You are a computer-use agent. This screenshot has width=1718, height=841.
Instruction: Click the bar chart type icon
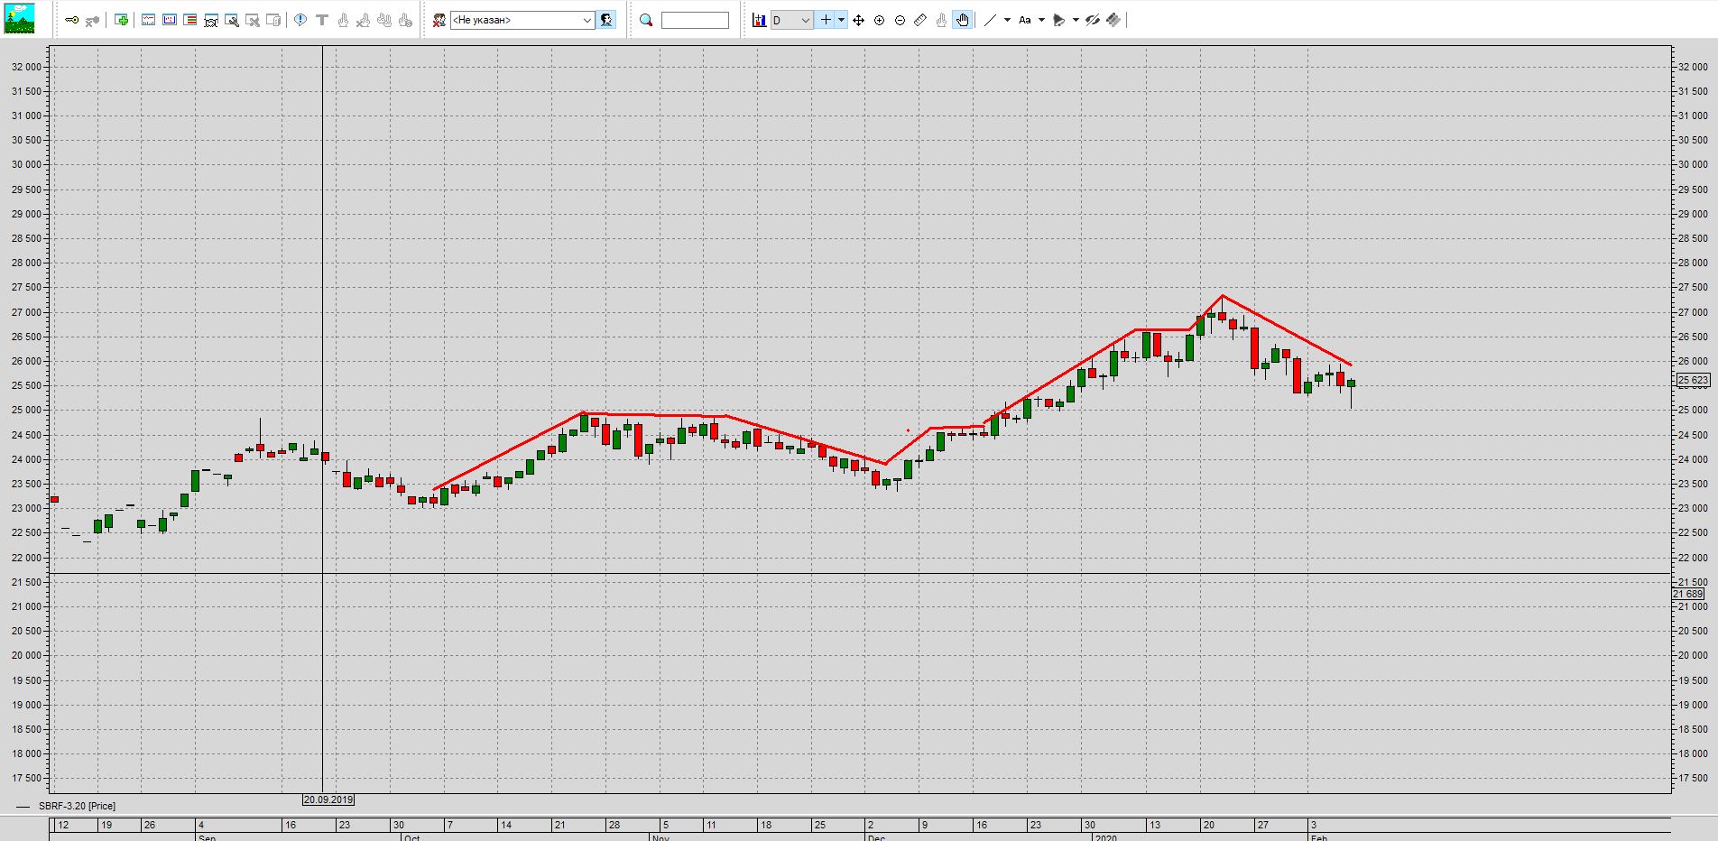pos(759,20)
